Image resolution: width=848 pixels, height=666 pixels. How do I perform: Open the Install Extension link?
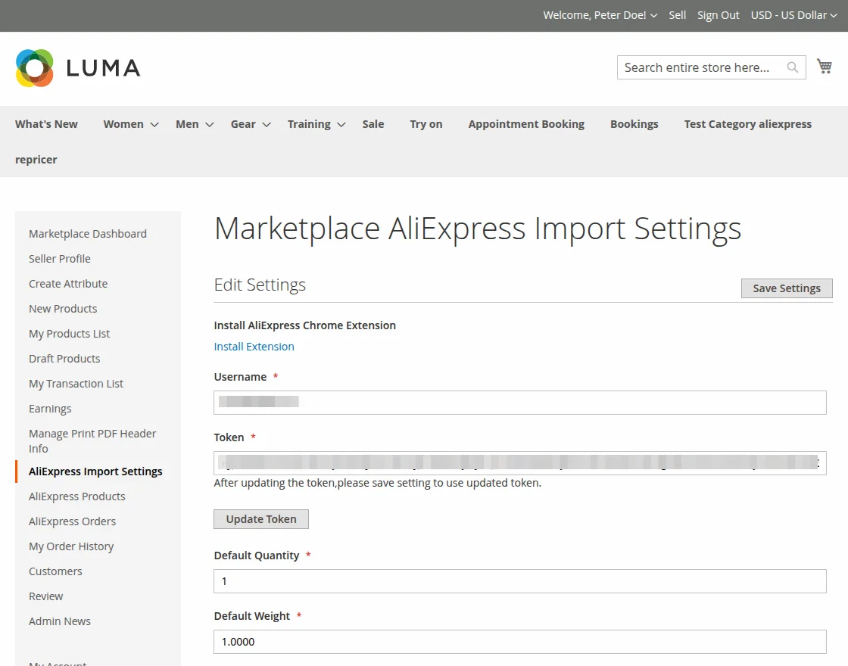pos(254,346)
